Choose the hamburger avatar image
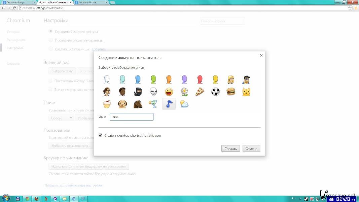 pyautogui.click(x=231, y=92)
